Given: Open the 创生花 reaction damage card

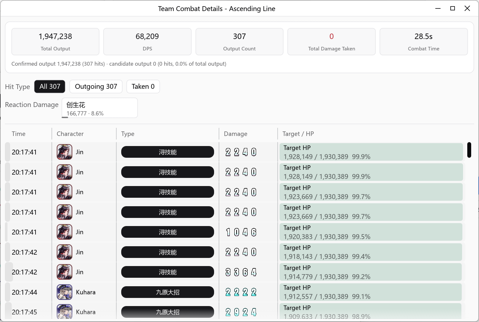Looking at the screenshot, I should (x=100, y=108).
